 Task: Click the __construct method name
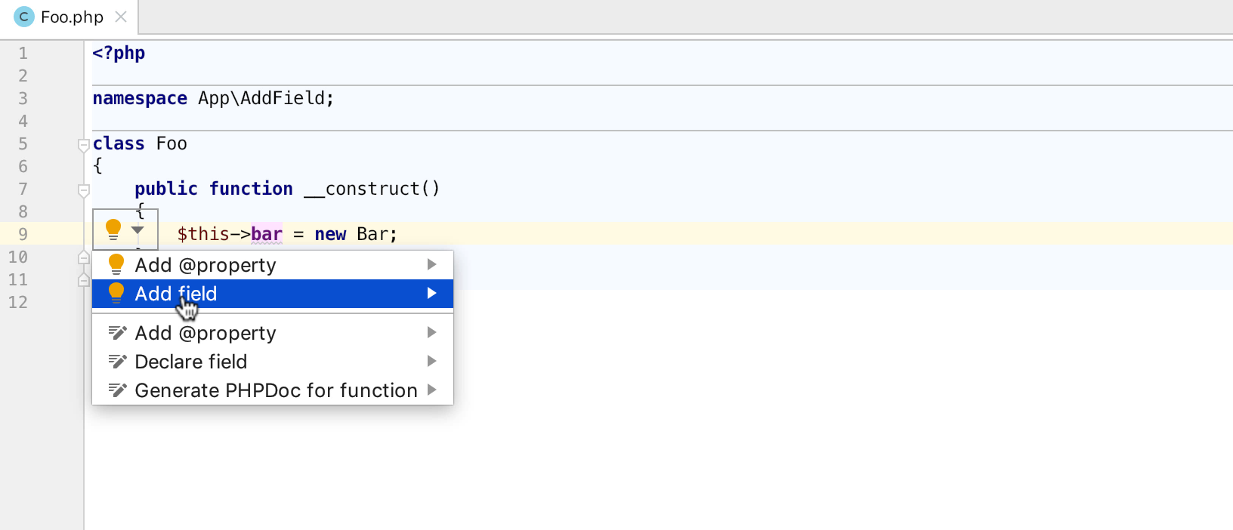pyautogui.click(x=361, y=189)
